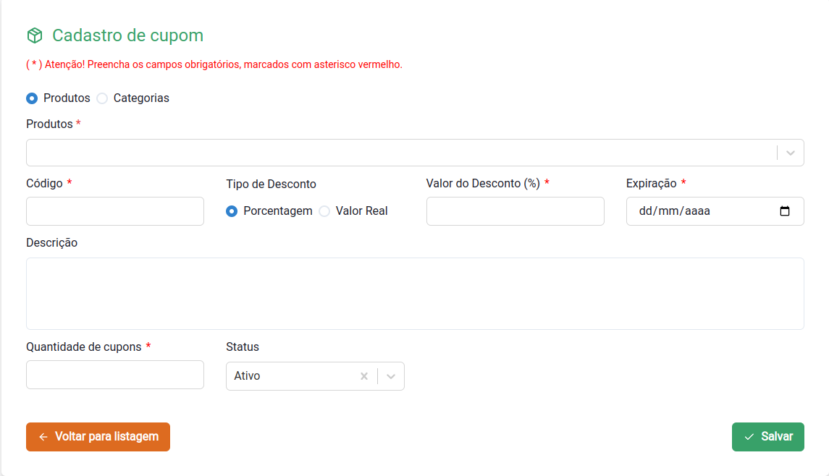
Task: Click into the Descrição text area
Action: [x=415, y=294]
